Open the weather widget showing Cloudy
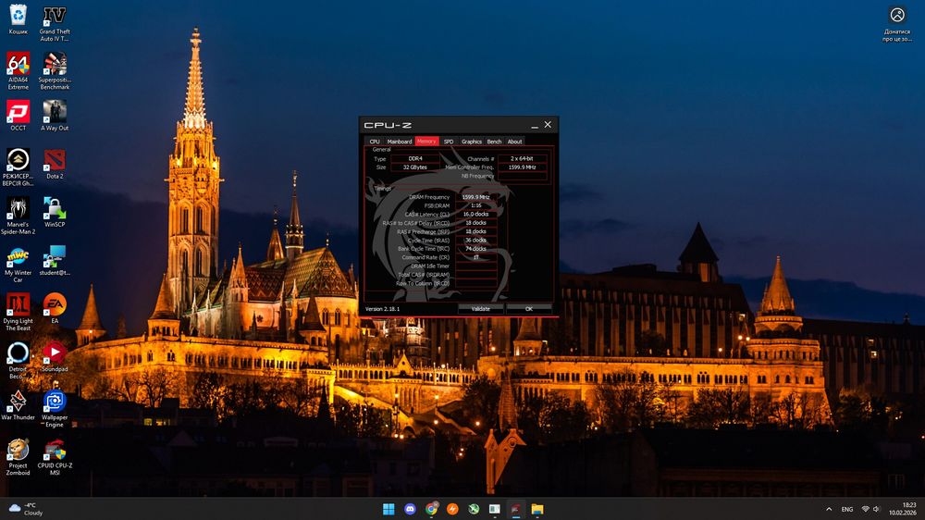Image resolution: width=925 pixels, height=520 pixels. (27, 509)
